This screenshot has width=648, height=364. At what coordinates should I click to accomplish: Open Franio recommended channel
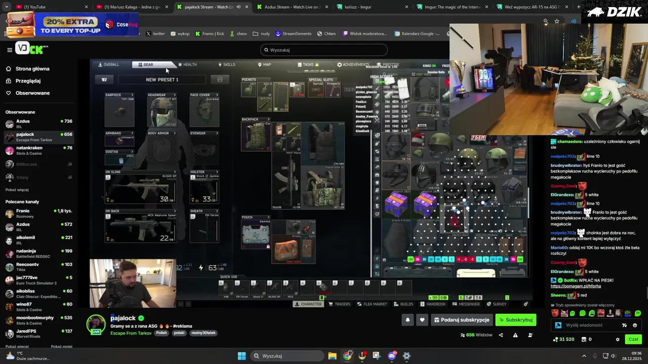click(x=38, y=213)
